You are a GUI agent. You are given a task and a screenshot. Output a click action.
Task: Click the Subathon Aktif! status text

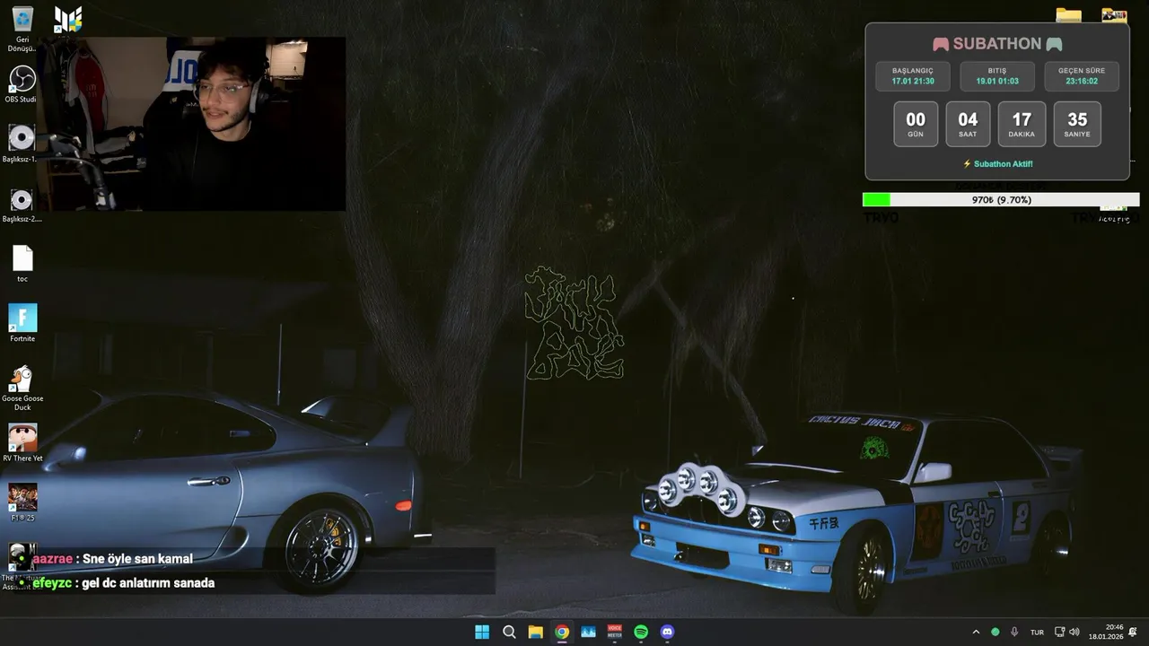point(997,164)
